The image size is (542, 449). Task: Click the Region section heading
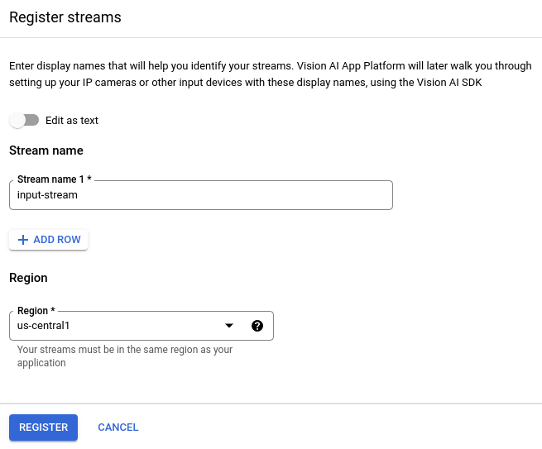[28, 278]
